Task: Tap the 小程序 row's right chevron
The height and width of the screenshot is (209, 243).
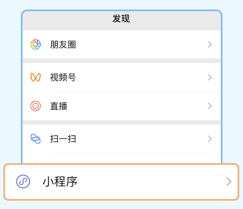Action: (229, 181)
